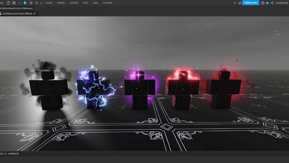Collapse ribbon with the chevron arrow
Image resolution: width=289 pixels, height=163 pixels.
point(235,3)
